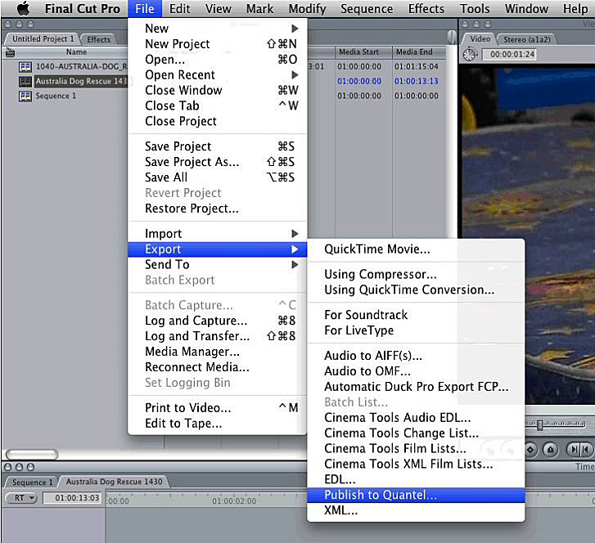Expand the New submenu arrow

tap(295, 29)
